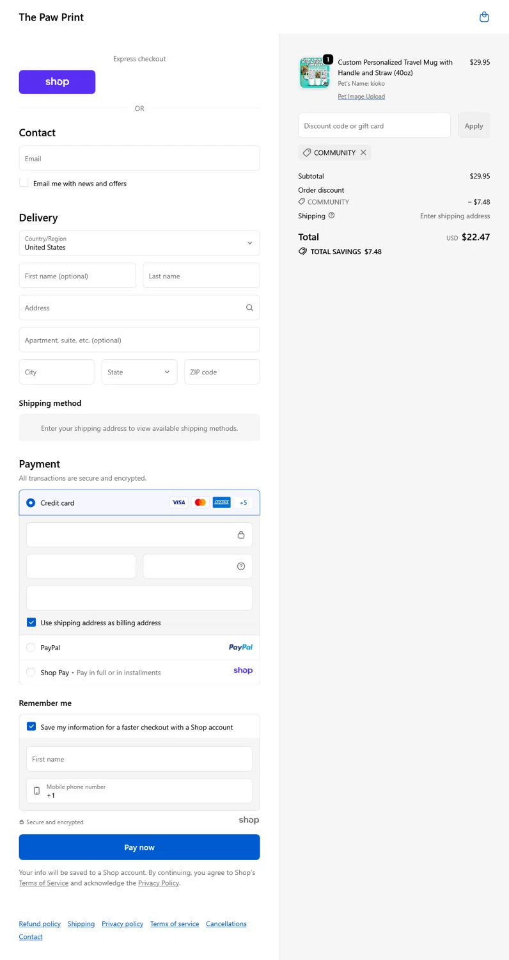The image size is (509, 960).
Task: Focus the ZIP code field
Action: [223, 372]
